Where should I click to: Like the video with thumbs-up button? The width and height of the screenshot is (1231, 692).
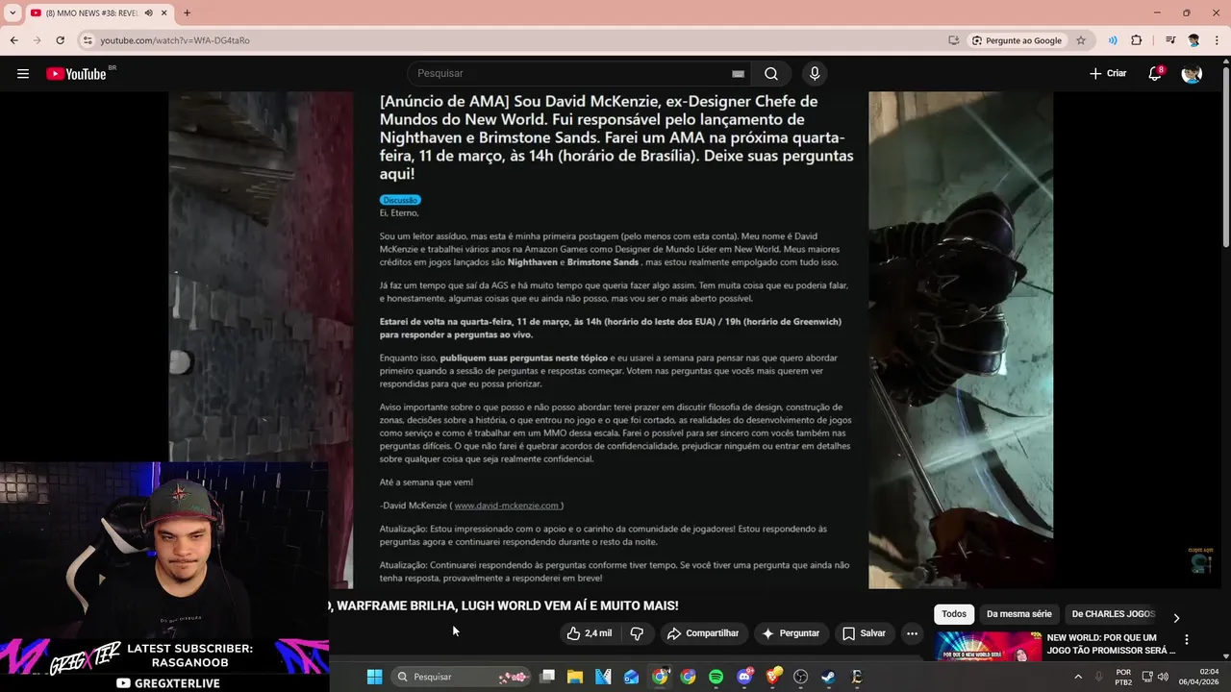[x=589, y=633]
